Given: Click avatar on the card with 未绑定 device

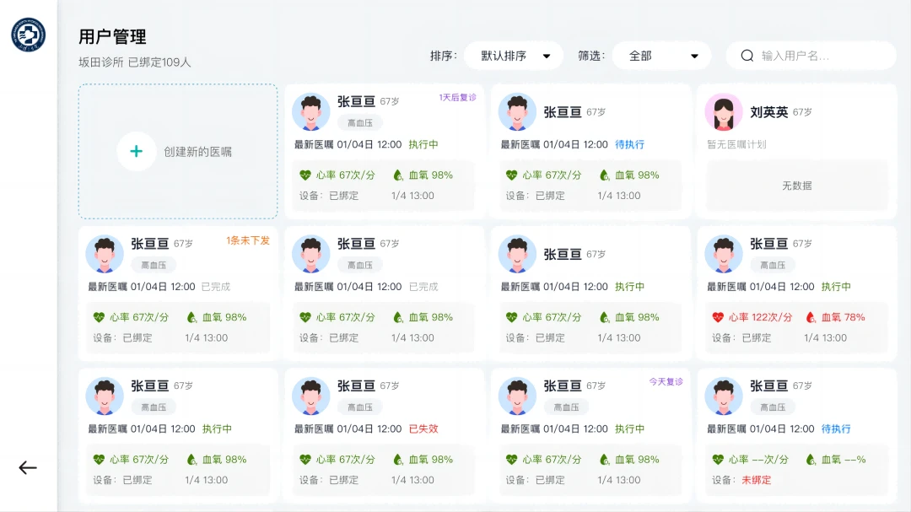Looking at the screenshot, I should click(x=724, y=396).
